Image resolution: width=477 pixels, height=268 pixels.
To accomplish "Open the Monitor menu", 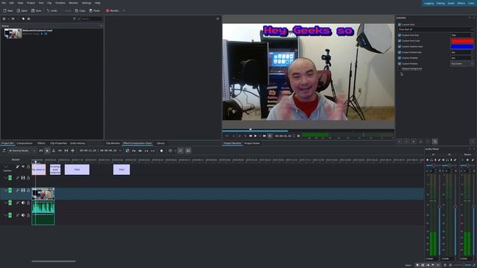I will pyautogui.click(x=73, y=3).
